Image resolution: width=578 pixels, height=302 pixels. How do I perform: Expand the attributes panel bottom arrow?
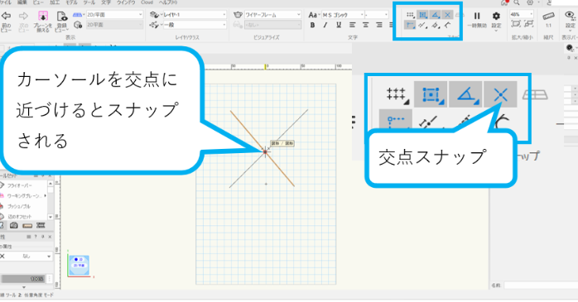tap(24, 287)
